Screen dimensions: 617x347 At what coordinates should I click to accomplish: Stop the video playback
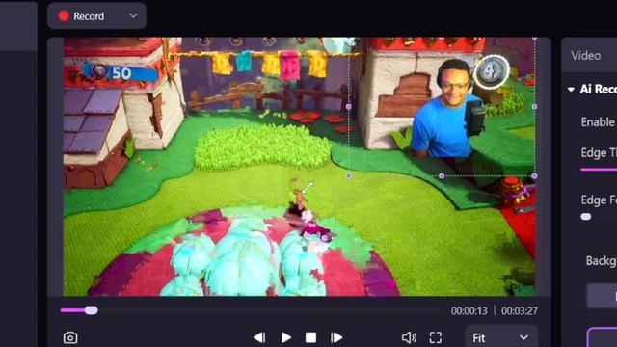tap(310, 337)
